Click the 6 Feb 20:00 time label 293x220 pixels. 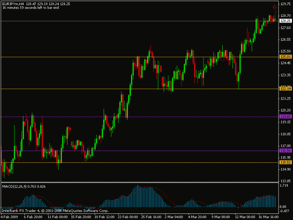(33, 217)
